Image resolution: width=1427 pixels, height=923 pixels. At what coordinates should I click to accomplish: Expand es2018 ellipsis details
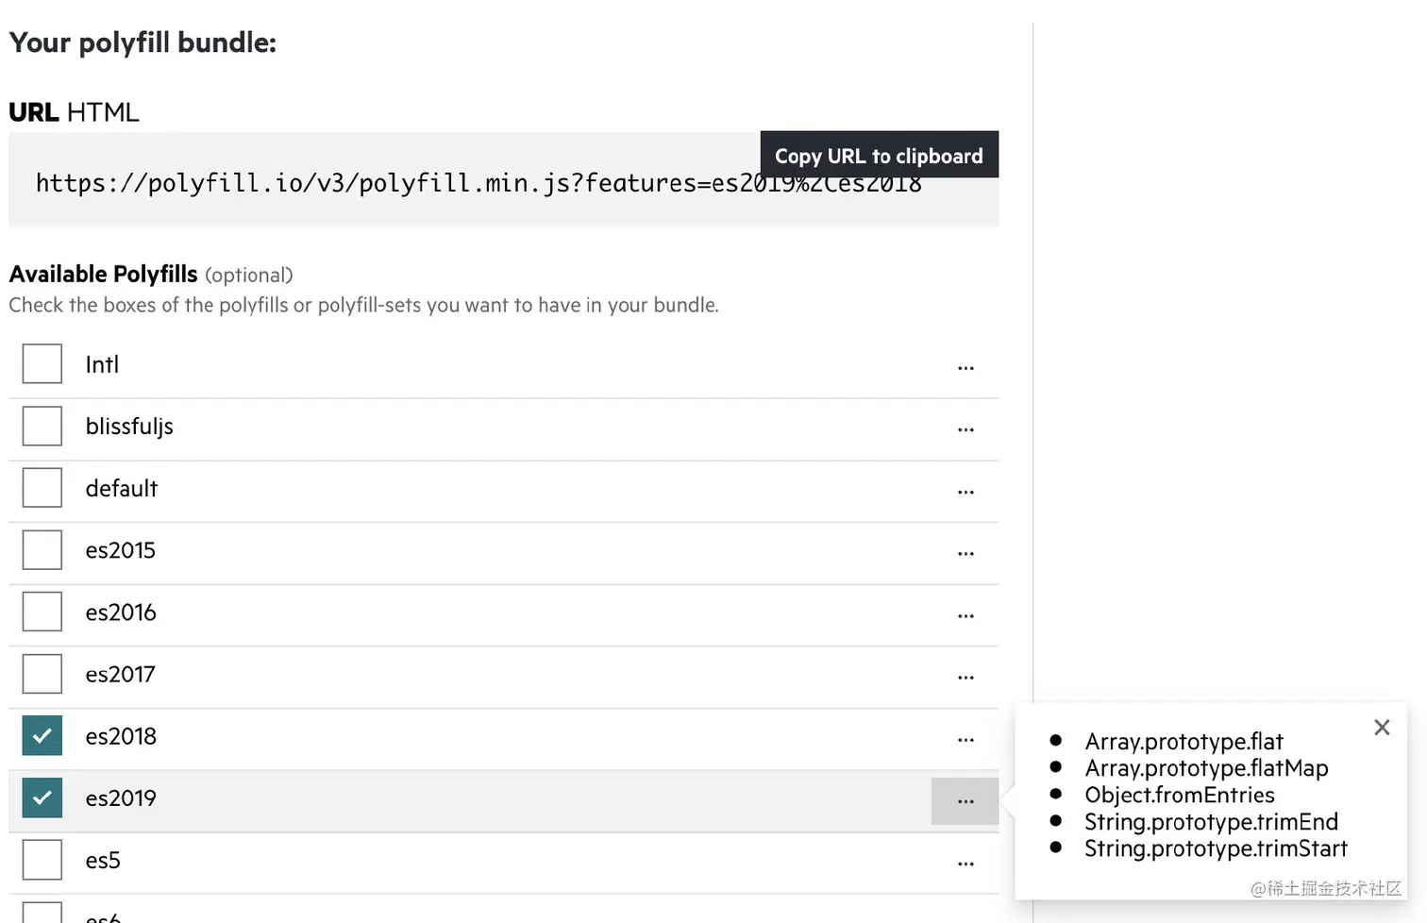pos(965,740)
